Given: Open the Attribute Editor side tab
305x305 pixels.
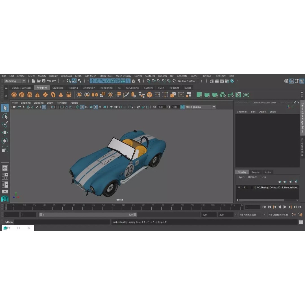Looking at the screenshot, I should pyautogui.click(x=302, y=147).
